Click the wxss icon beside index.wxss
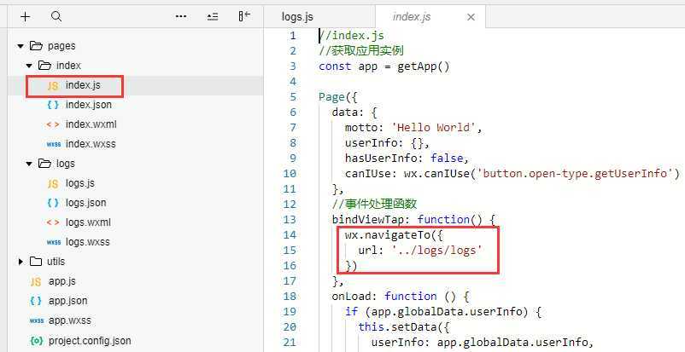 click(54, 144)
